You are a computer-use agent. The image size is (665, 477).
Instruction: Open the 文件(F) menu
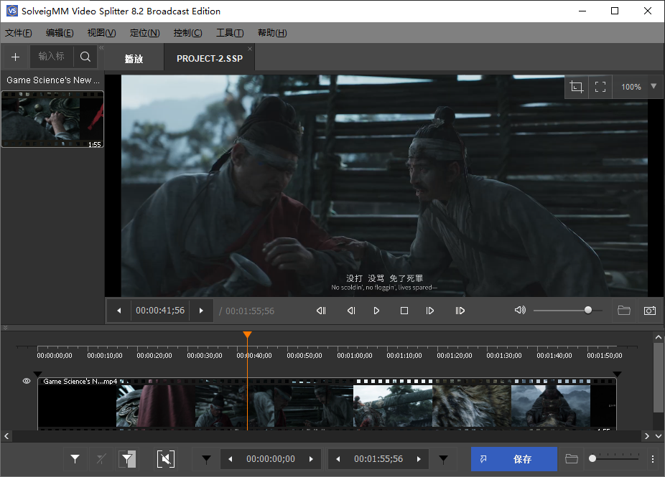tap(19, 33)
